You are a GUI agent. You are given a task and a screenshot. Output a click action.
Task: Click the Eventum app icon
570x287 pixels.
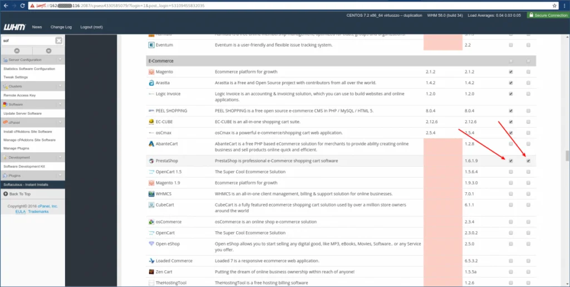151,45
